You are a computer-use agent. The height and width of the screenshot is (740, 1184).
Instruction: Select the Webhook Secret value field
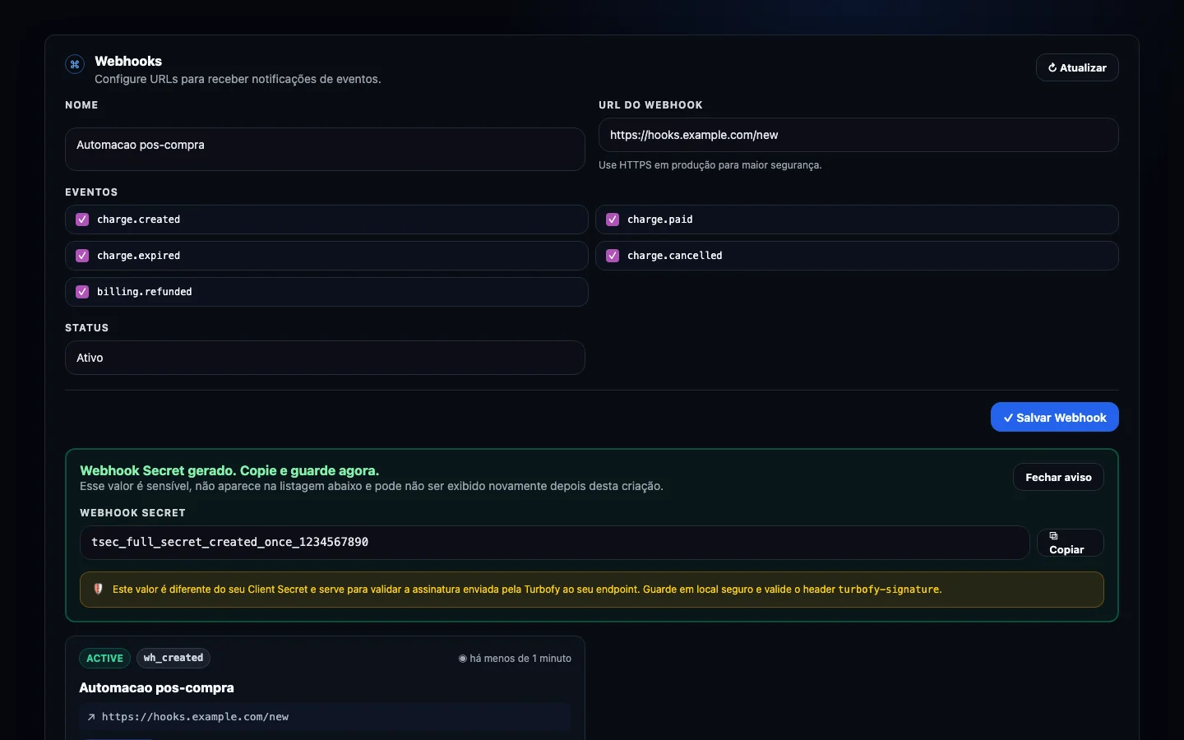(x=554, y=543)
